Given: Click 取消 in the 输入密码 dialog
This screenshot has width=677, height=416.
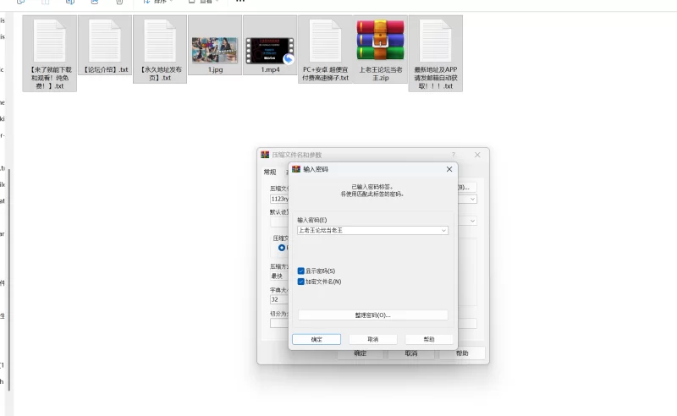Looking at the screenshot, I should point(373,339).
